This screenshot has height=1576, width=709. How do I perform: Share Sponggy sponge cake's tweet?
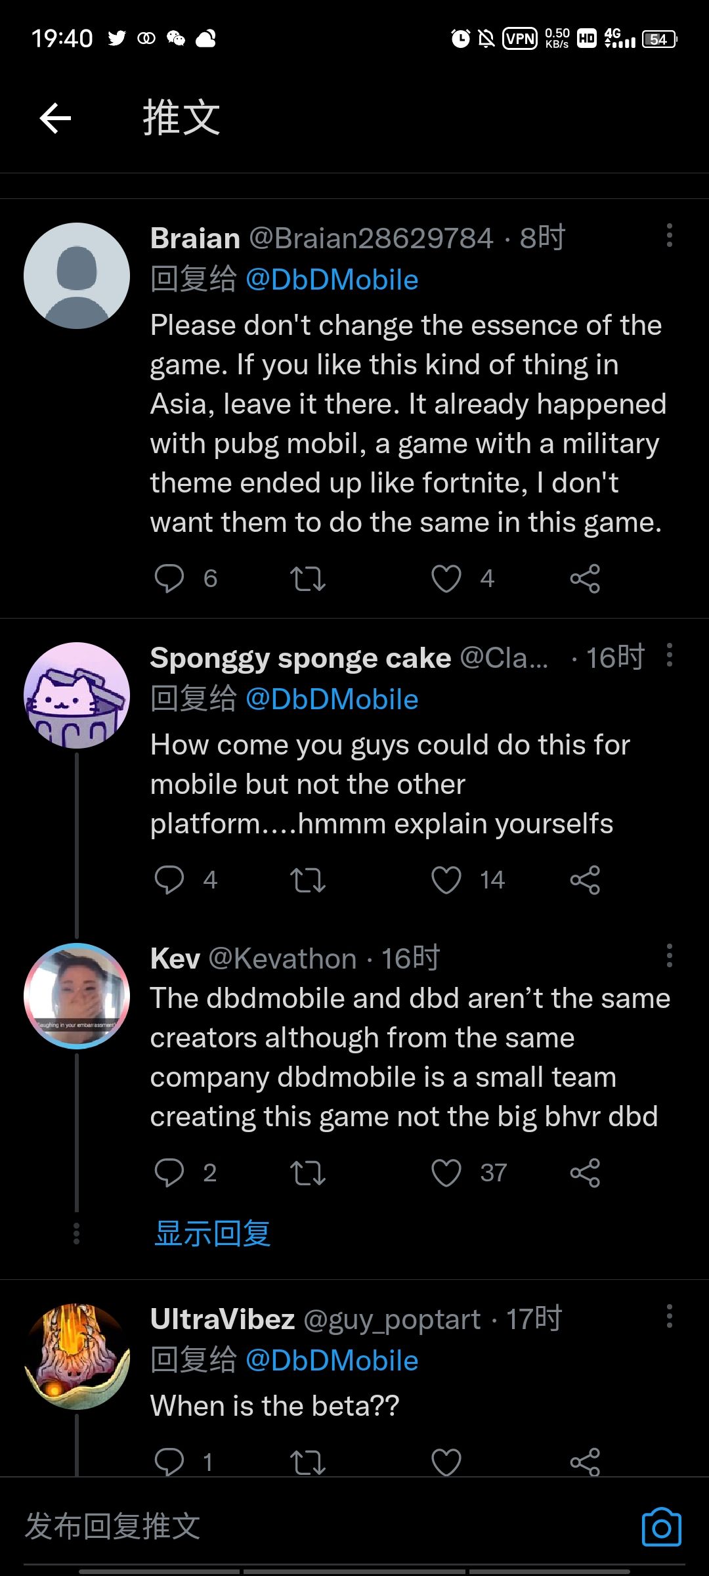coord(585,880)
